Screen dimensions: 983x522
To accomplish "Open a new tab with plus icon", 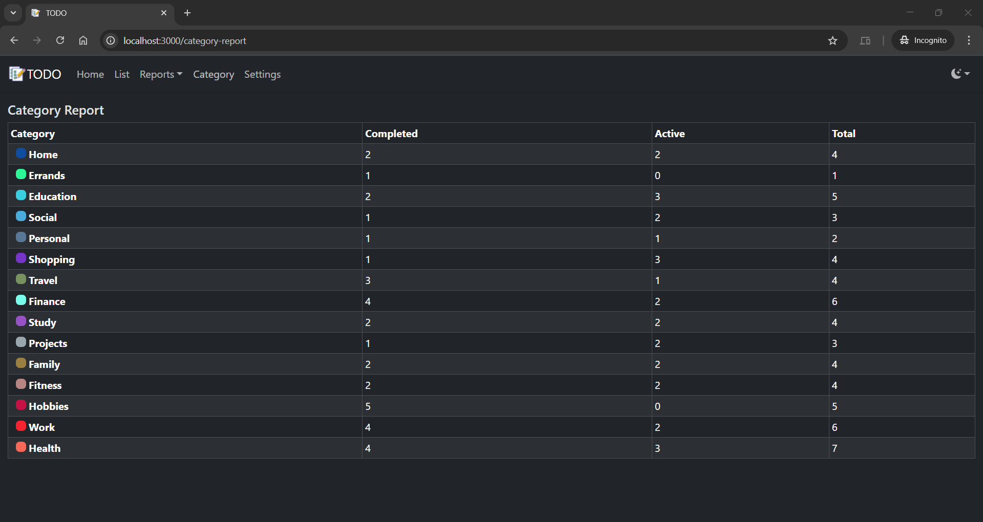I will pyautogui.click(x=187, y=13).
